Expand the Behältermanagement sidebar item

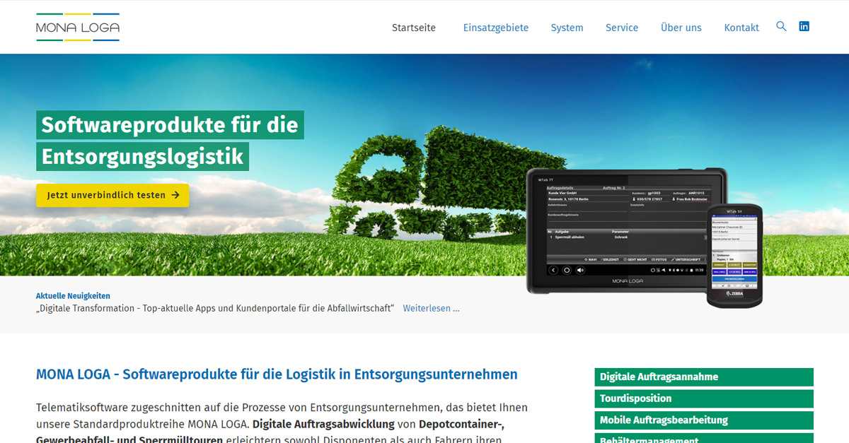click(703, 439)
